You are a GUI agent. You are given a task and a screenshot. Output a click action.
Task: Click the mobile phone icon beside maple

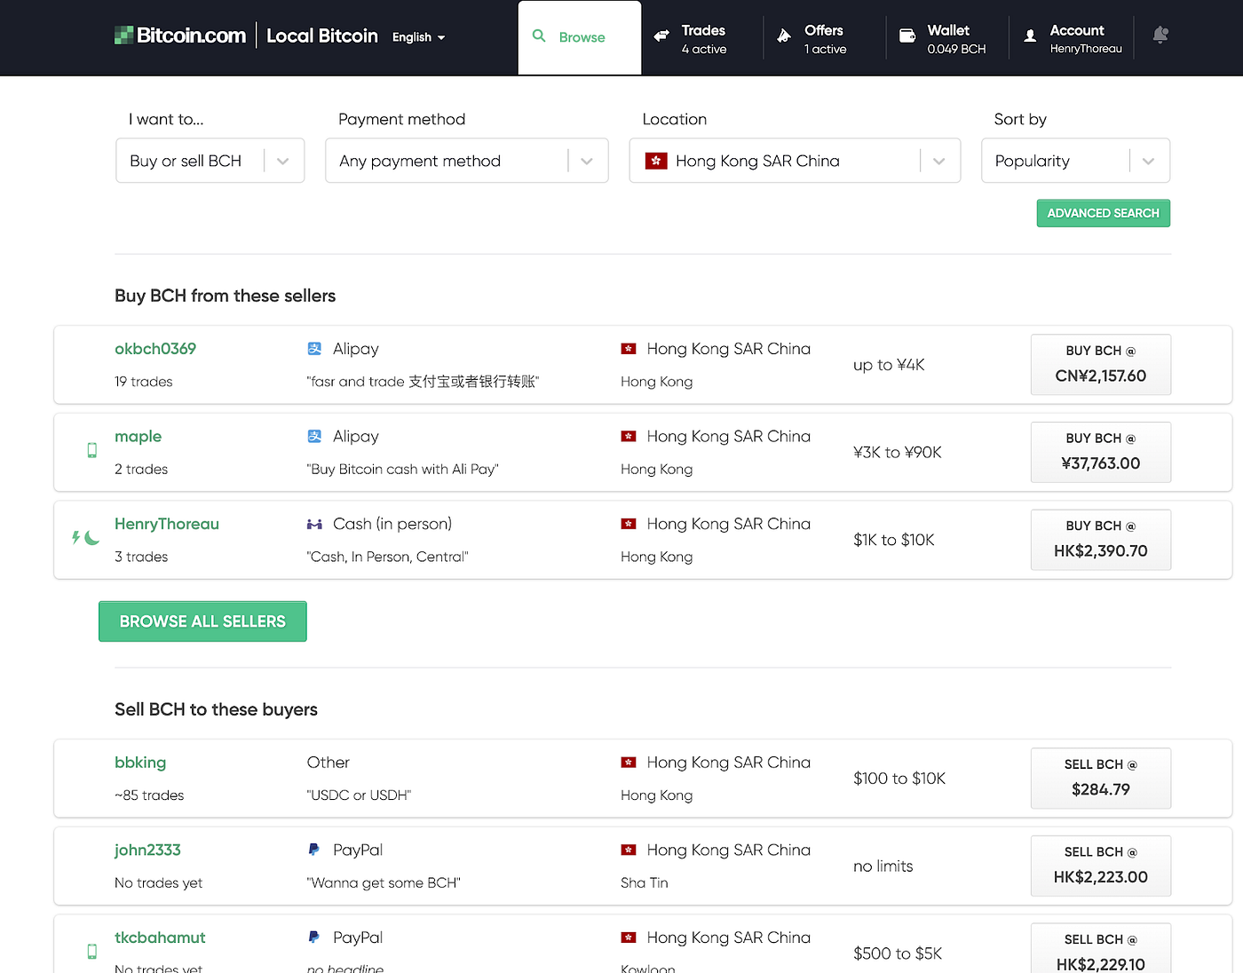click(x=91, y=450)
